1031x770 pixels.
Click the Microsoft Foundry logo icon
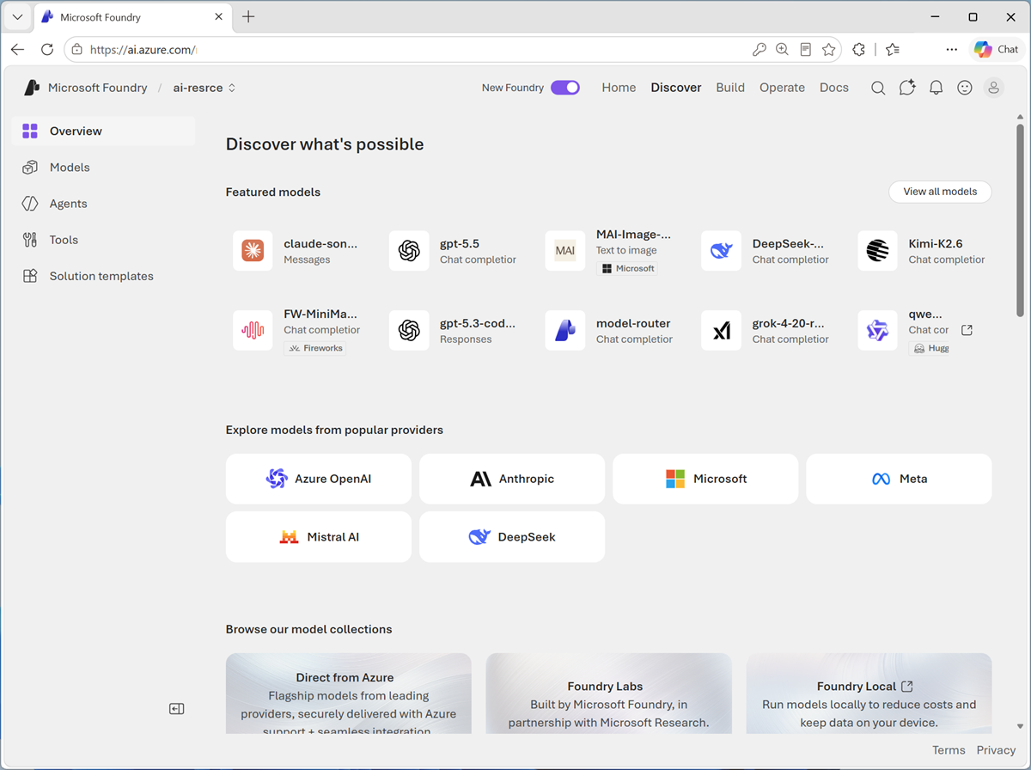pyautogui.click(x=32, y=88)
